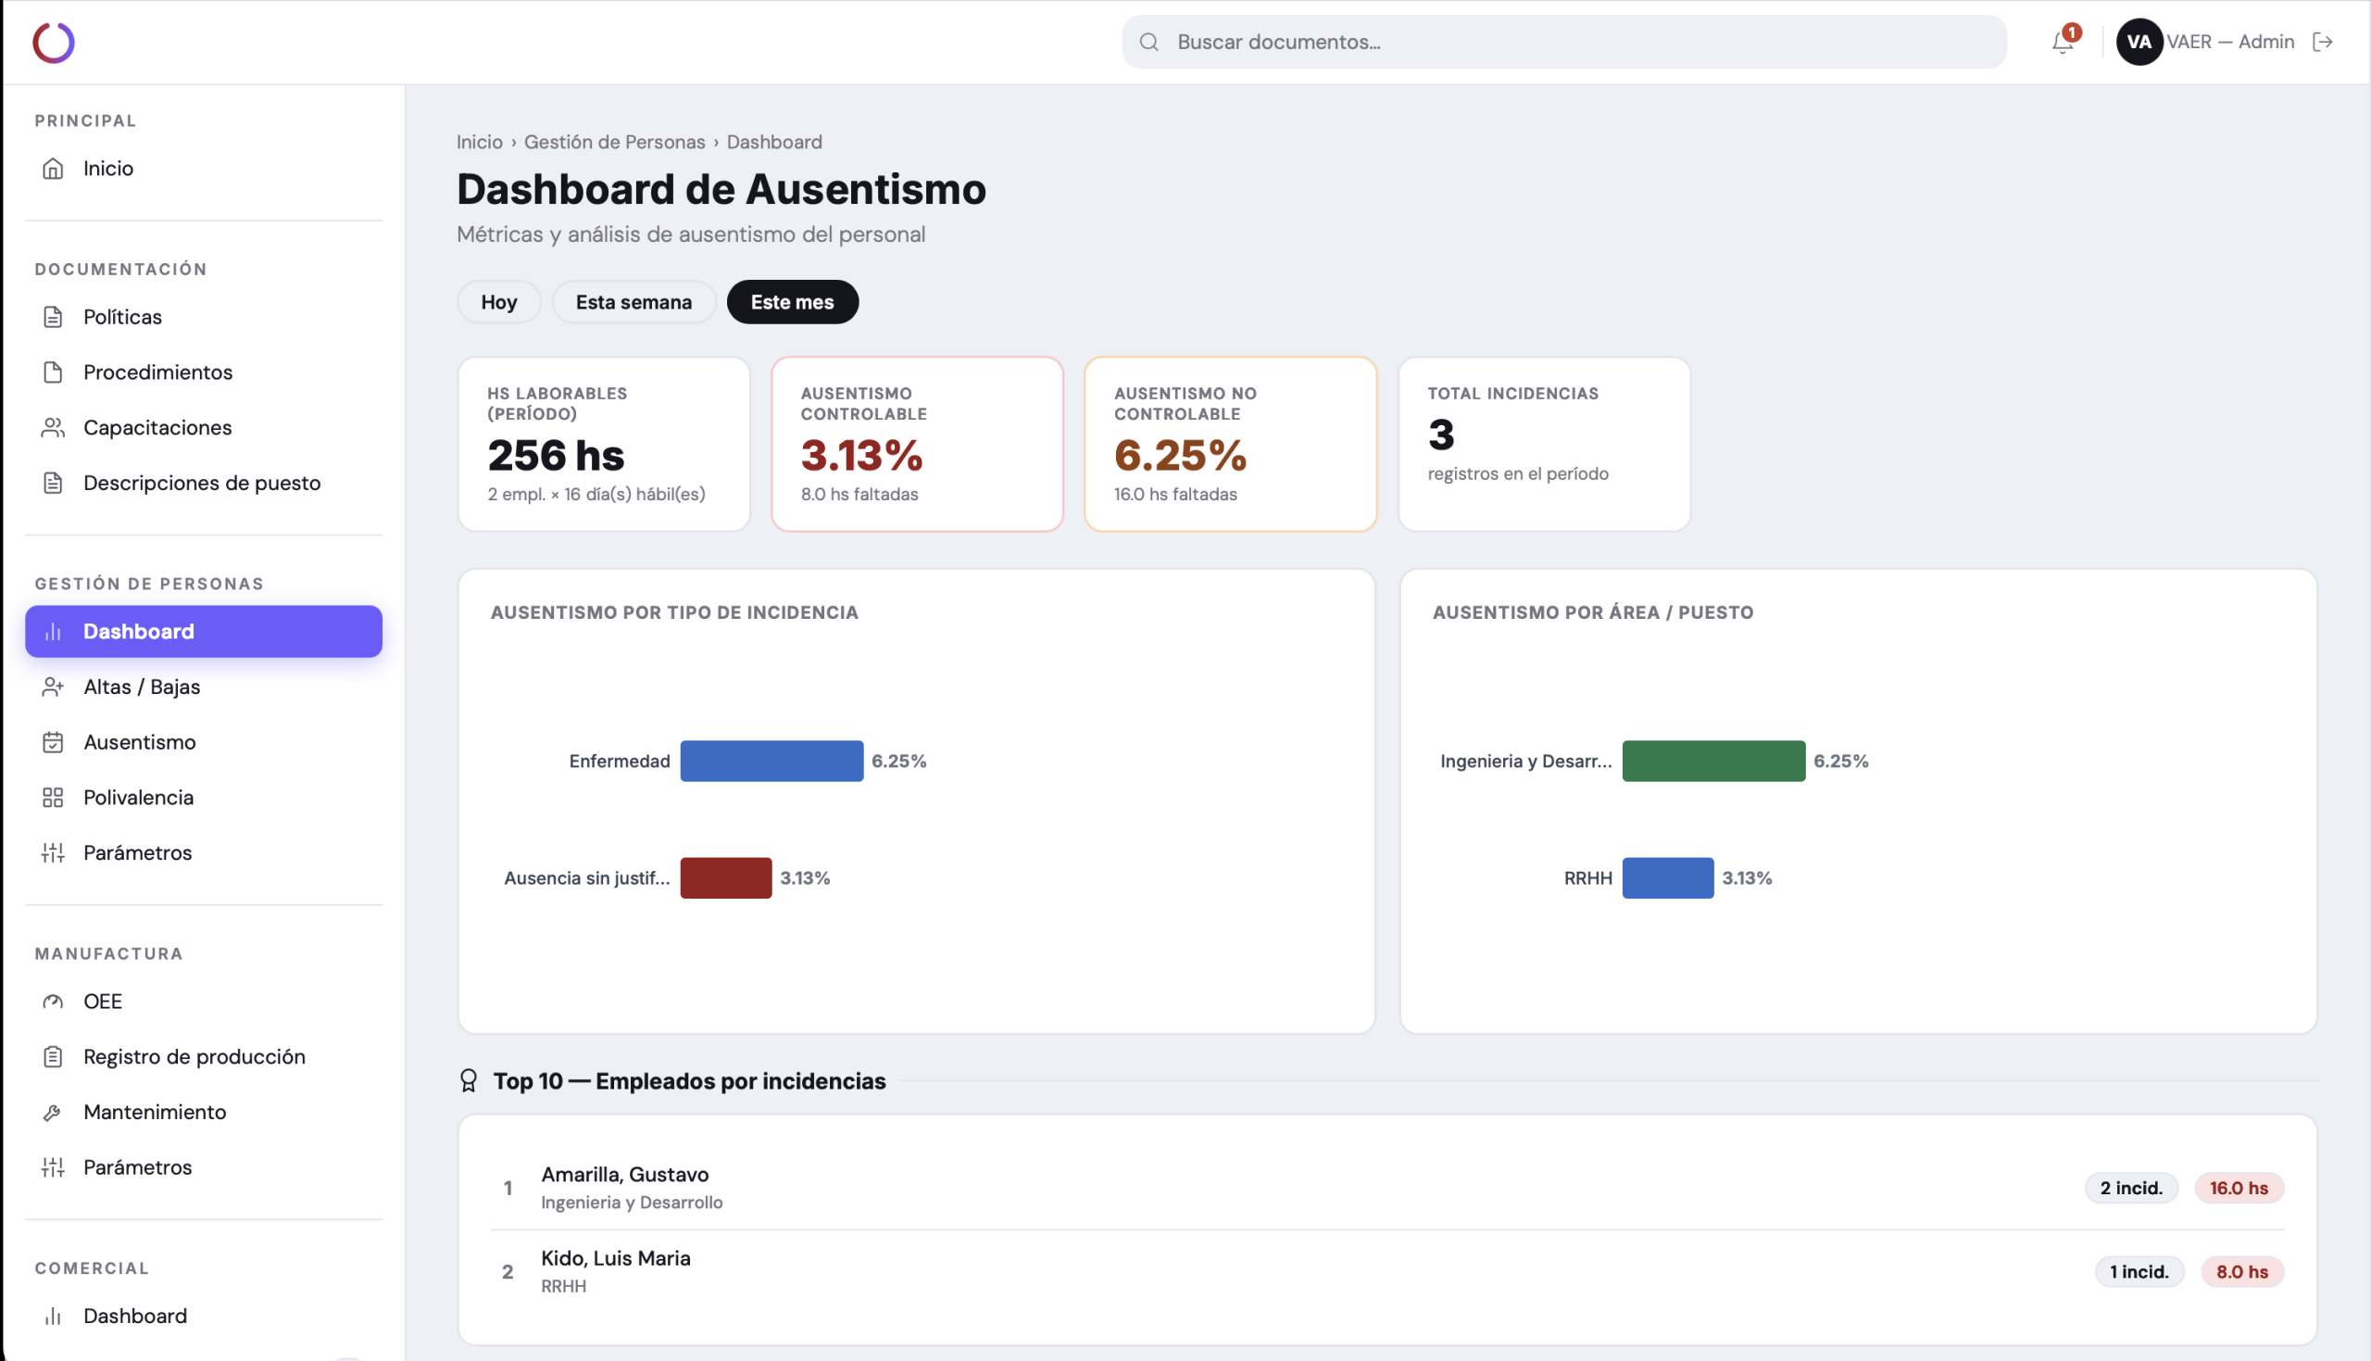
Task: Click the Descripciones de puesto icon
Action: [53, 483]
